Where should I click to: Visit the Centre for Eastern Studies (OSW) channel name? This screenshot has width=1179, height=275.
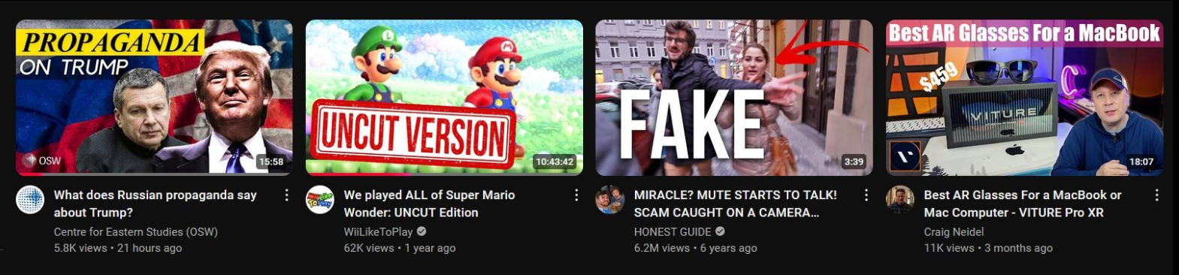(x=136, y=232)
